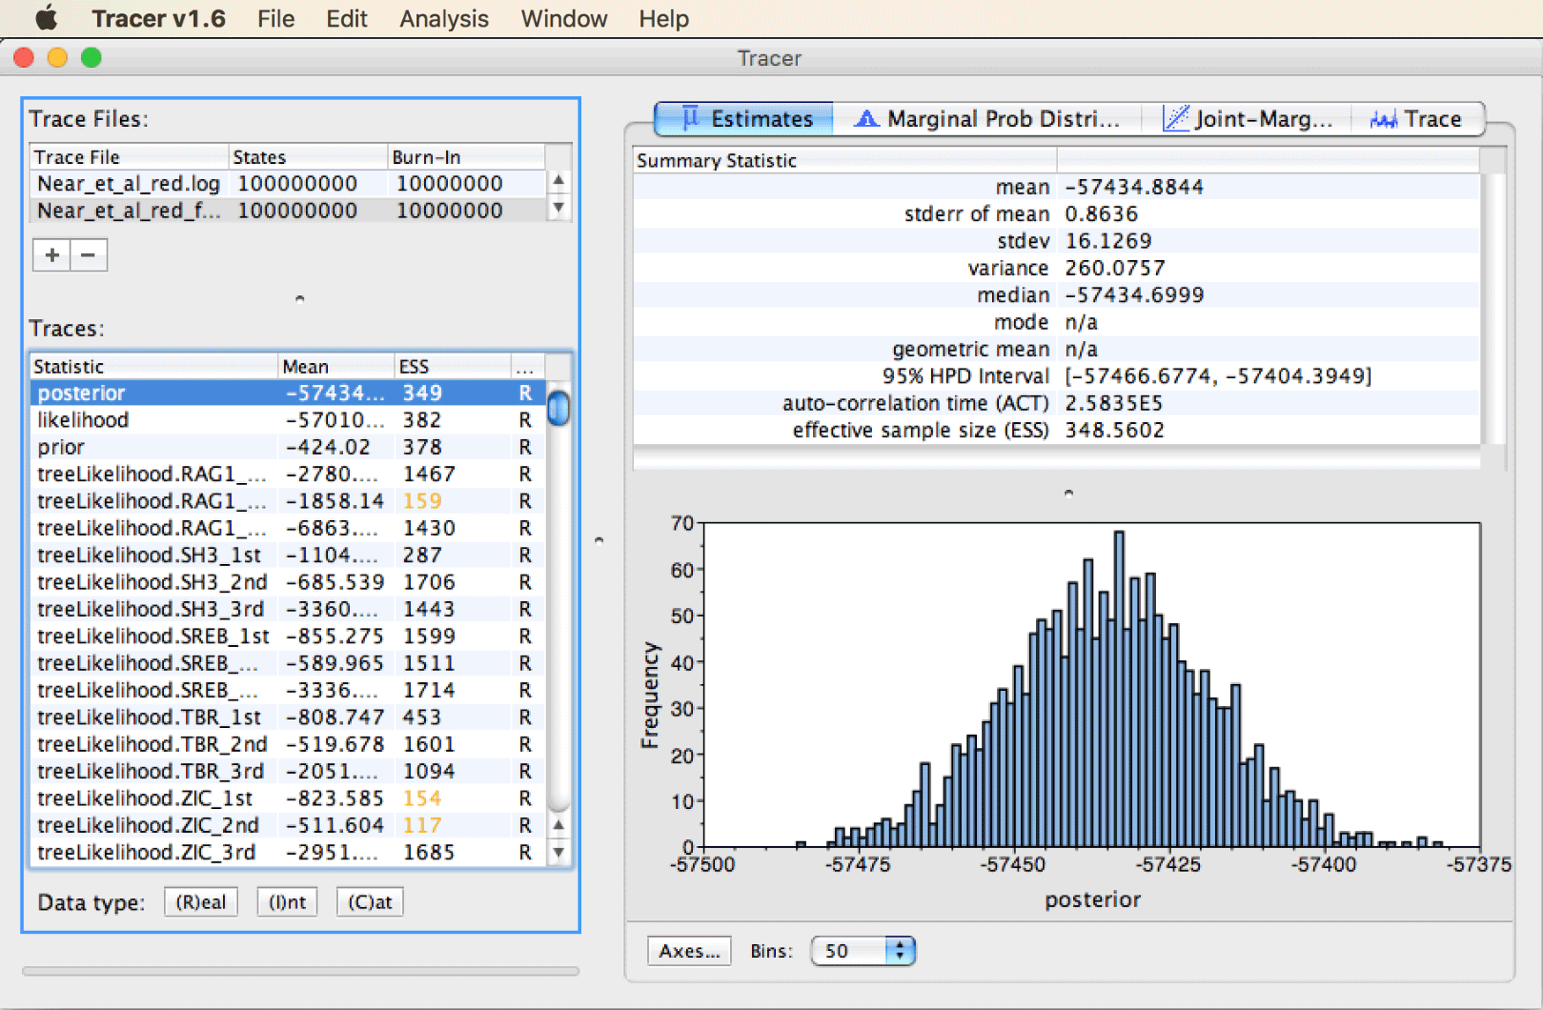Screen dimensions: 1543x1010
Task: Select treeLikelihood.SH3_2nd row
Action: coord(287,583)
